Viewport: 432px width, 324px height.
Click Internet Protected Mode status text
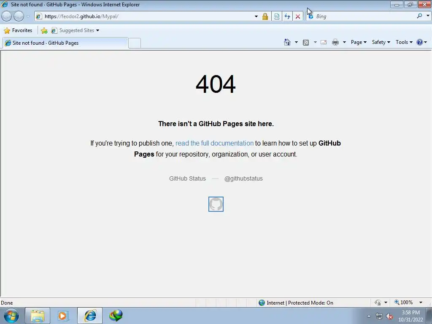[x=300, y=303]
